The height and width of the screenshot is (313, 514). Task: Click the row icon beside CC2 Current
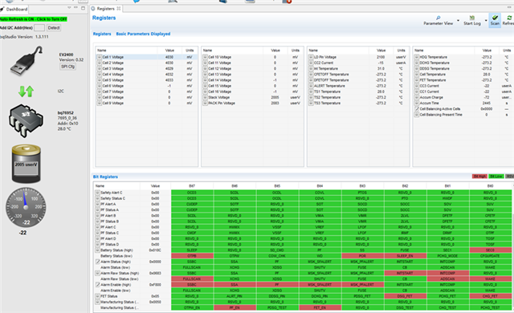click(311, 63)
